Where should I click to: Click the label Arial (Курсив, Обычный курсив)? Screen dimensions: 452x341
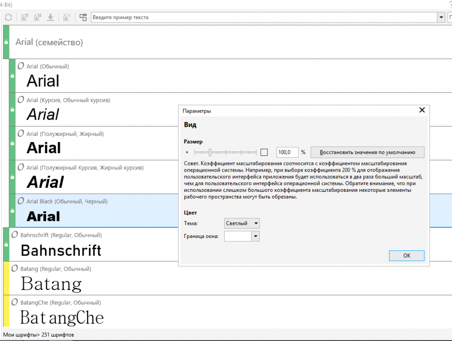click(x=68, y=100)
